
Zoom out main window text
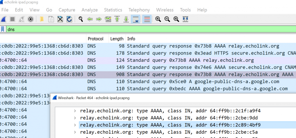(x=167, y=19)
